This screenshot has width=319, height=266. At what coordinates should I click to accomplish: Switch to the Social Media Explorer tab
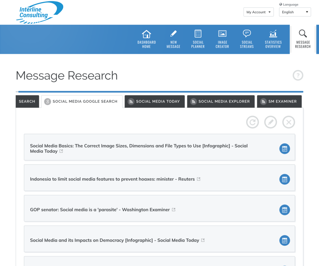[221, 101]
